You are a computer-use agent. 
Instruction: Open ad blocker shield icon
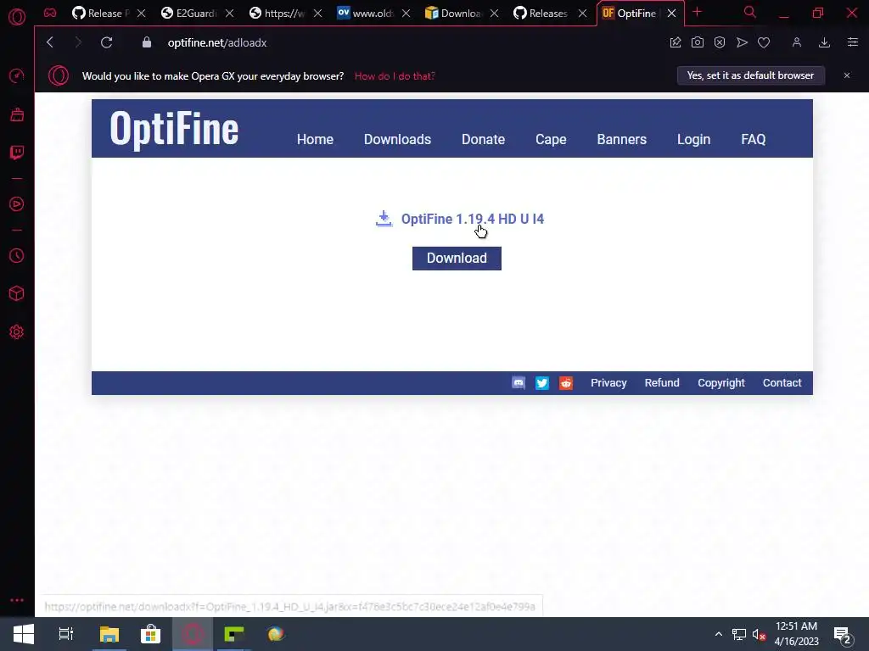coord(720,42)
